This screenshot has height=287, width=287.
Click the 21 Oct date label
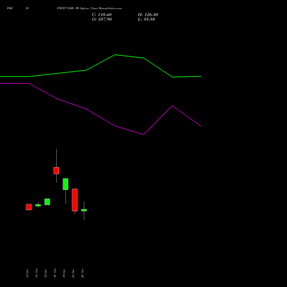(73, 273)
